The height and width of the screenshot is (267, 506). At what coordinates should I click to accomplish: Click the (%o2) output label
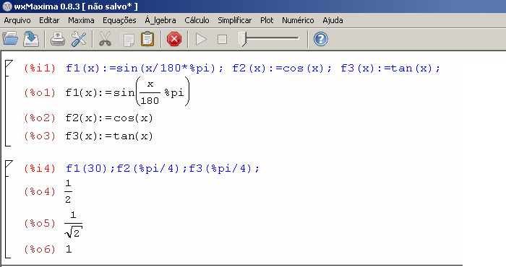pyautogui.click(x=40, y=118)
